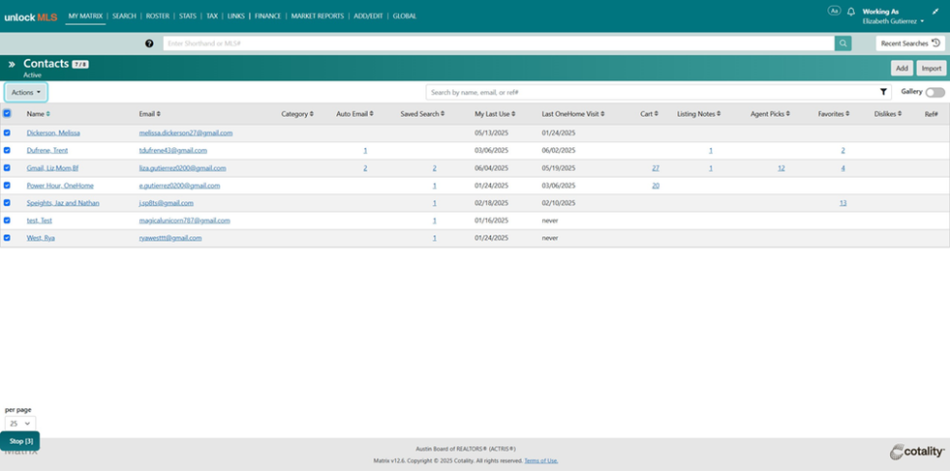This screenshot has width=950, height=471.
Task: Open Agent Picks count 12
Action: coord(781,168)
